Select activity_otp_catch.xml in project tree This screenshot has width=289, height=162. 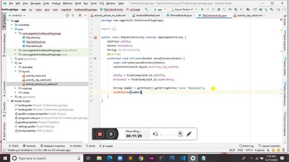(38, 80)
